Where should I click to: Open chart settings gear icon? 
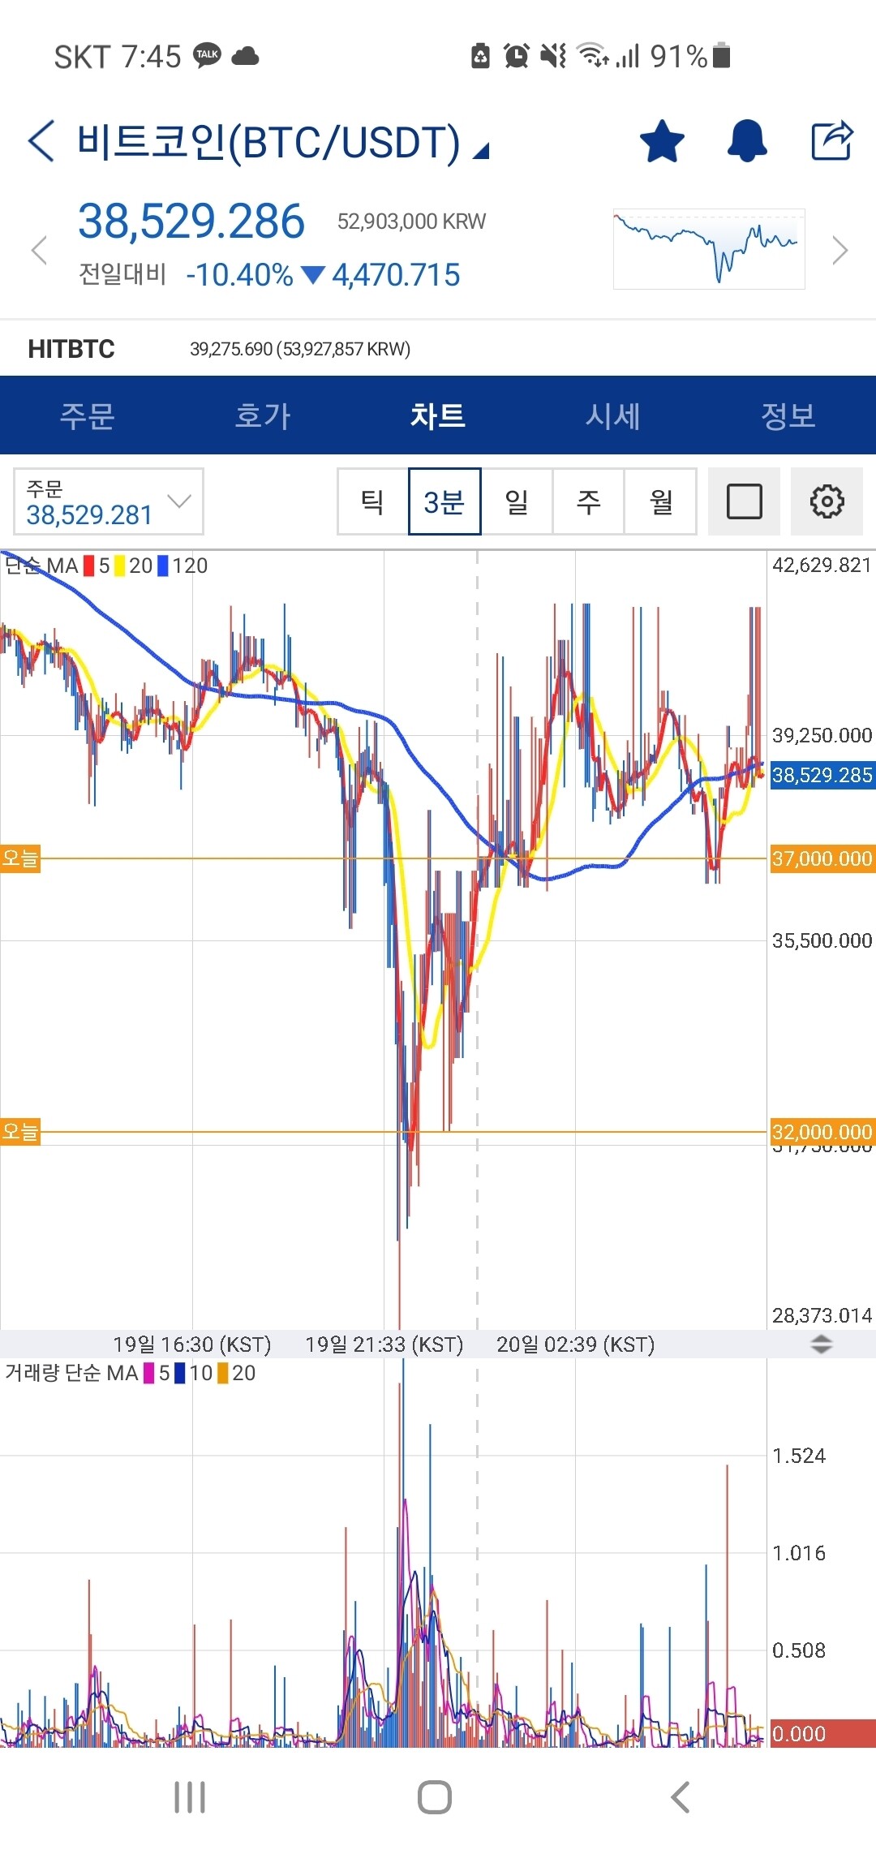coord(826,501)
